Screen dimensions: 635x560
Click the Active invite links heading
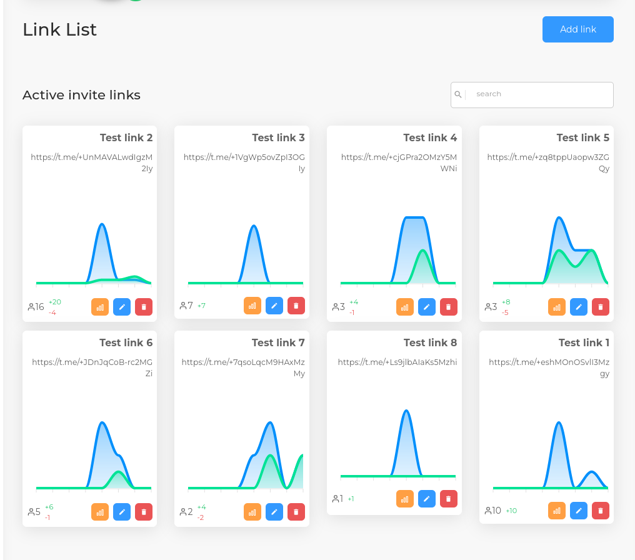pos(81,95)
